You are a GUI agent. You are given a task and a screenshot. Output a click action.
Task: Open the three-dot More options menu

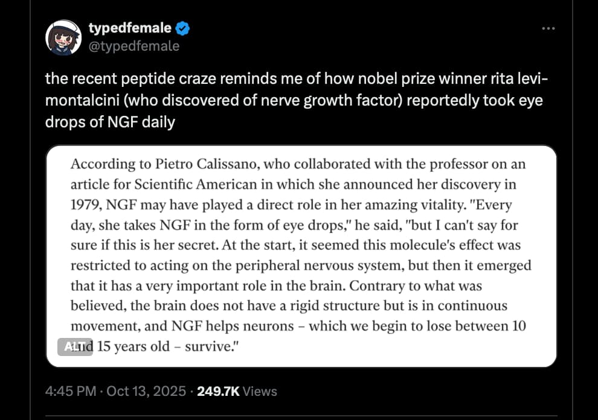[x=548, y=29]
